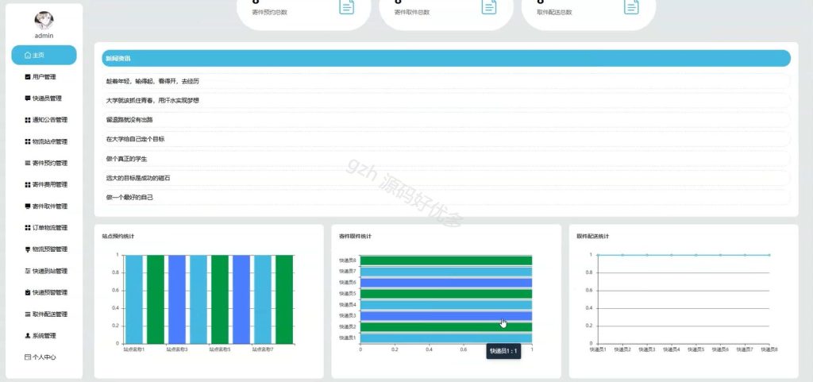Click document icon on 寄件取件总数 card
The image size is (813, 382).
[x=489, y=6]
